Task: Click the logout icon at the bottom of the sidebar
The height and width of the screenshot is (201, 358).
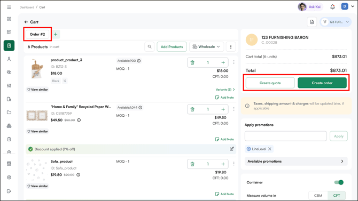Action: [x=9, y=191]
